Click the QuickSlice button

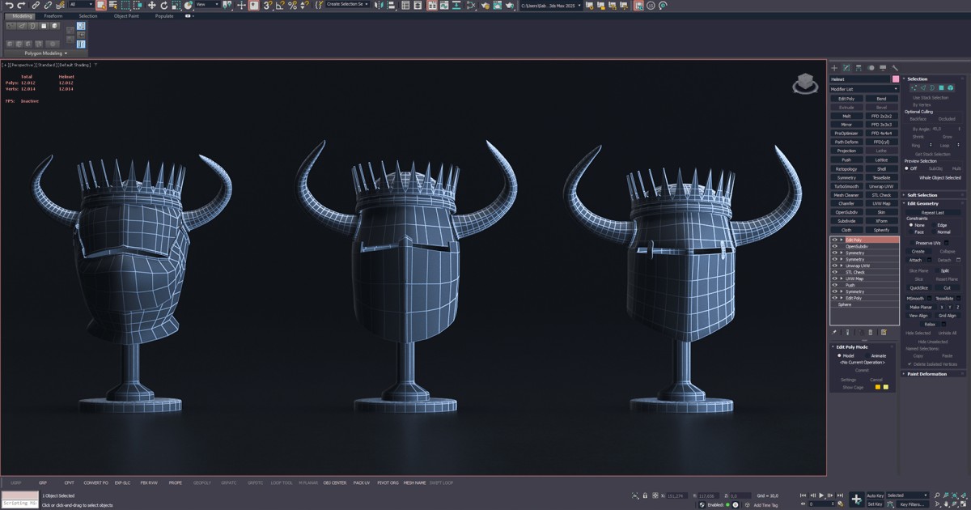(918, 287)
